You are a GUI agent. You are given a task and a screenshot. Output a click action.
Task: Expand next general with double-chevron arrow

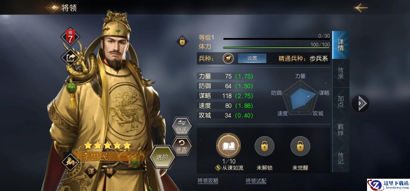[361, 104]
